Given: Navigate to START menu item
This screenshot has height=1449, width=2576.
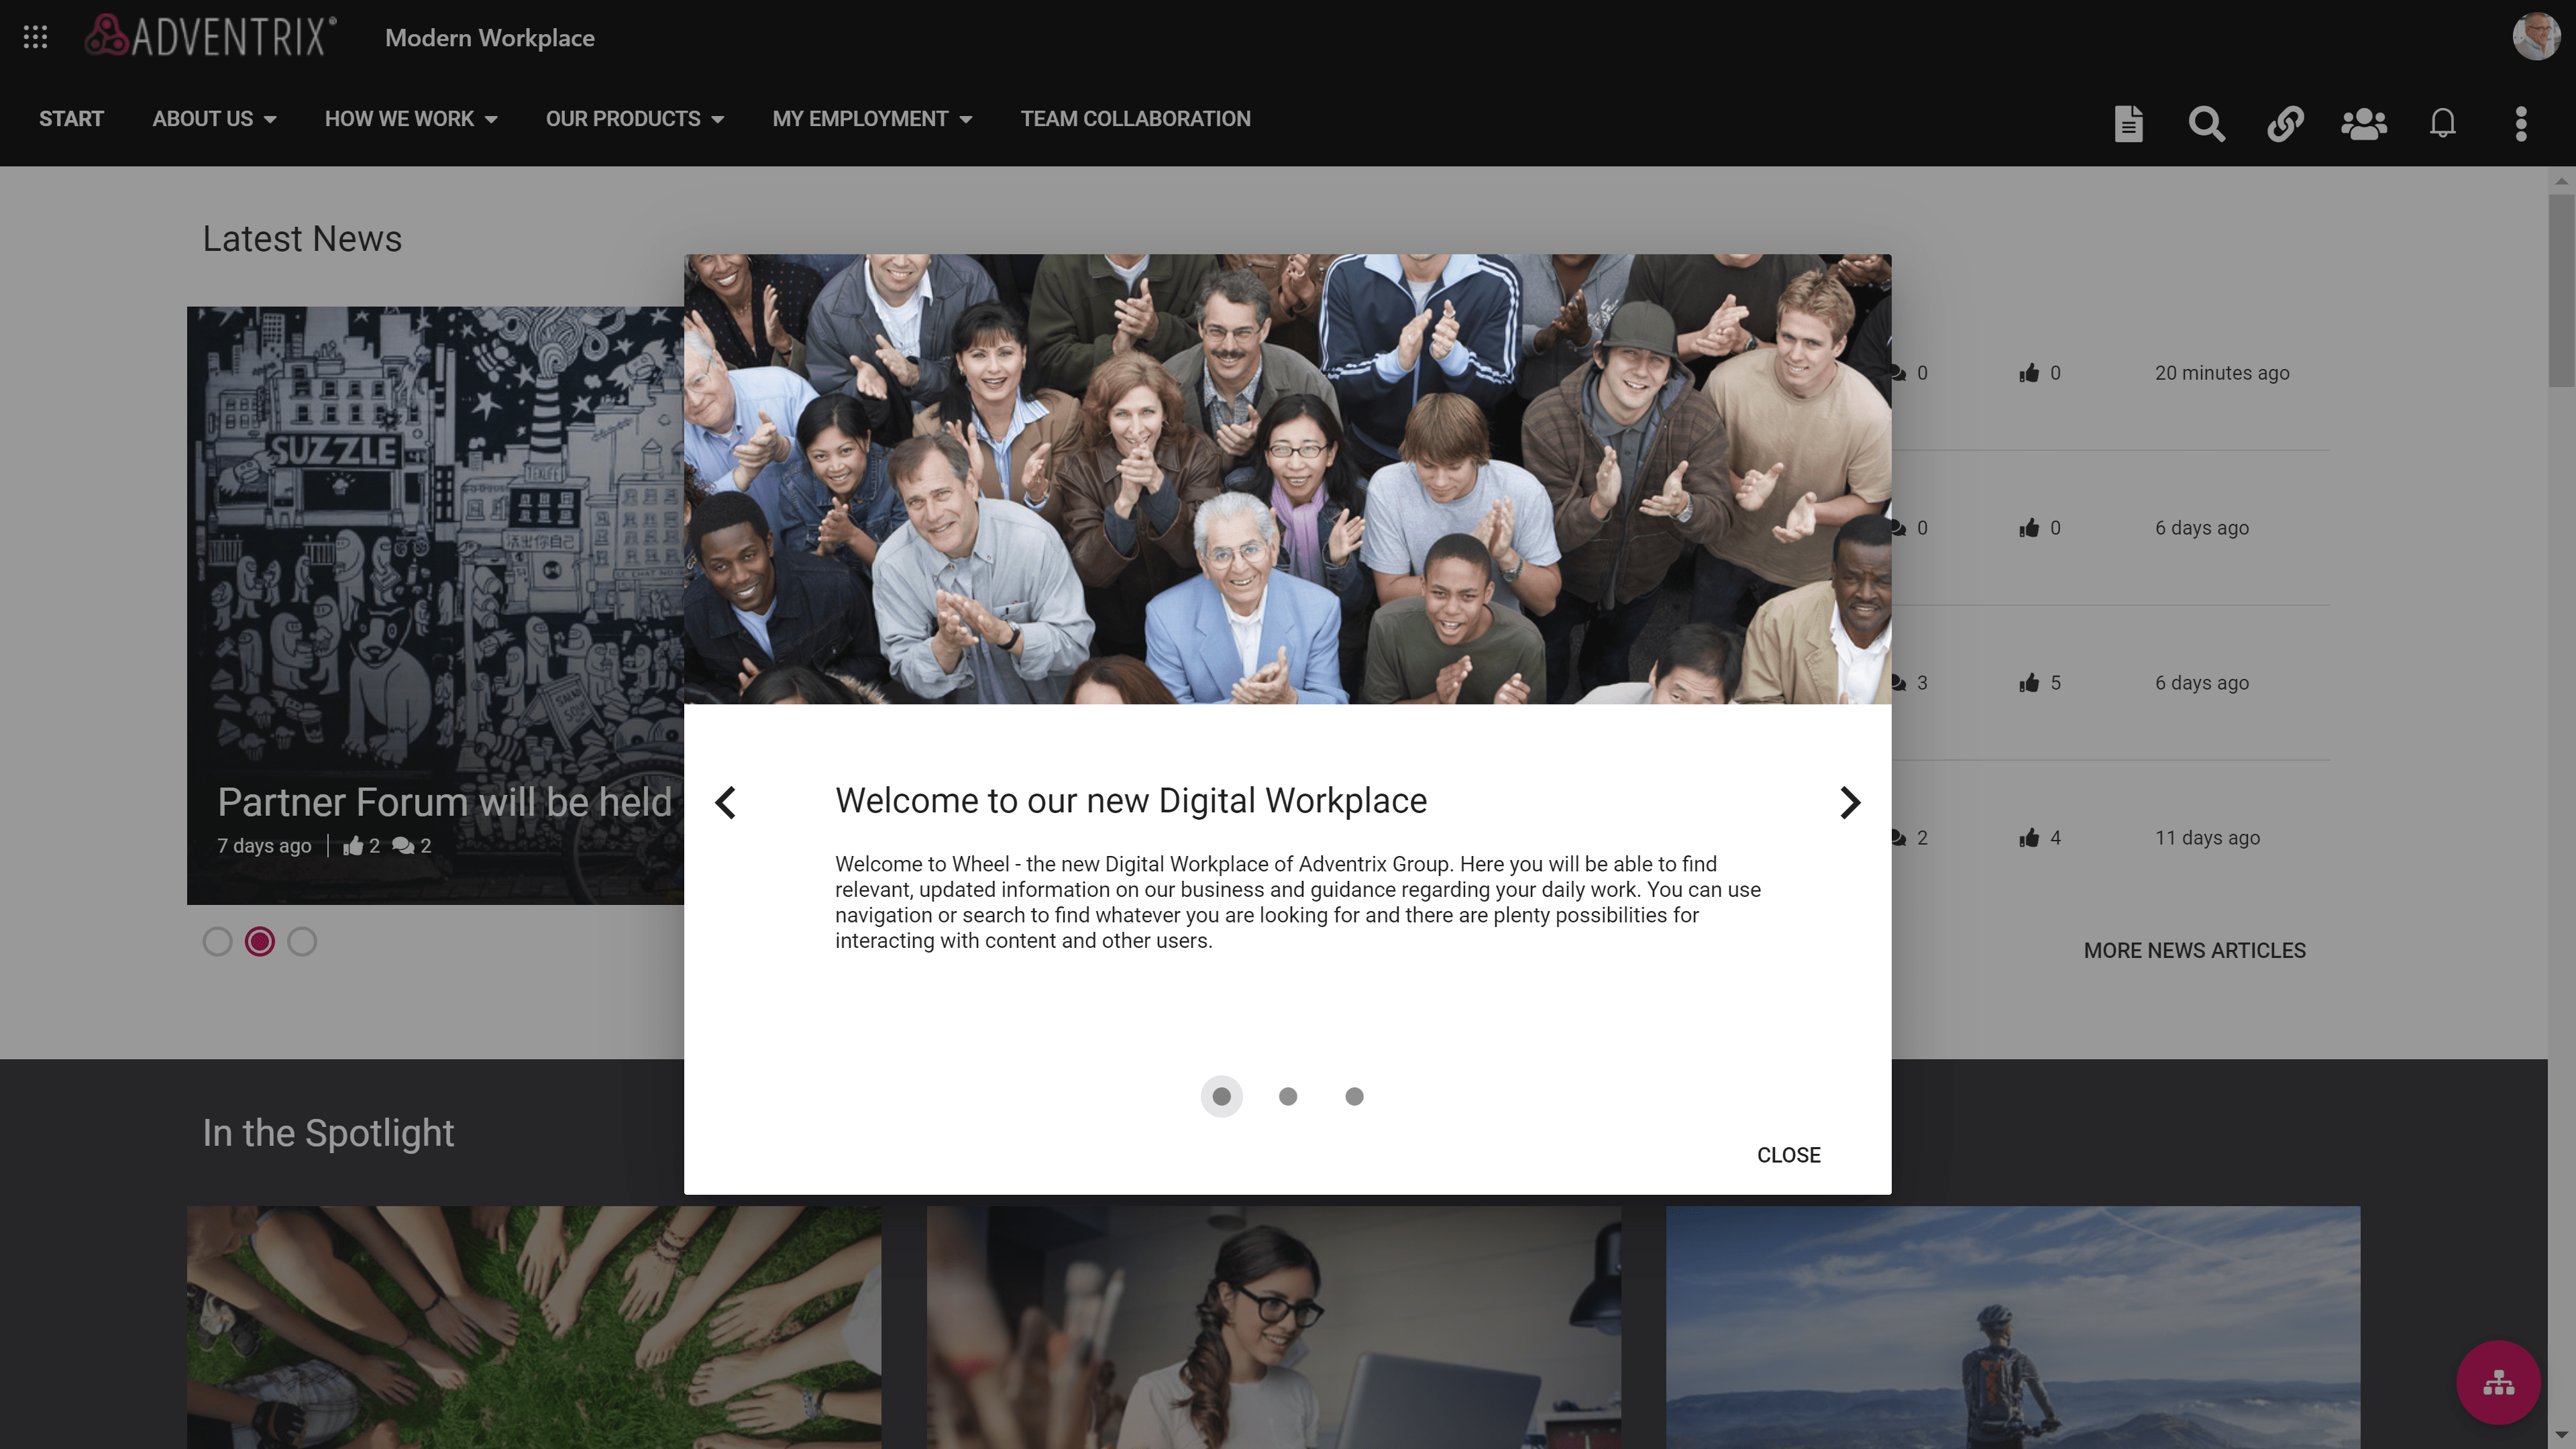Looking at the screenshot, I should [x=70, y=119].
